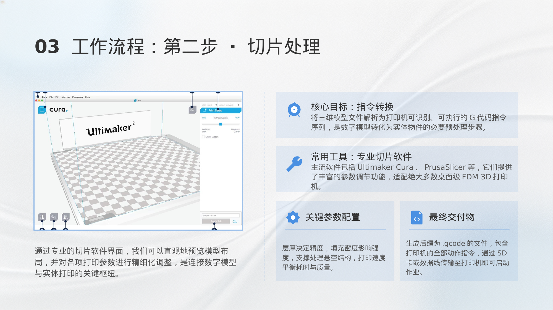The image size is (553, 310).
Task: Click the Save to Disk button
Action: 216,221
